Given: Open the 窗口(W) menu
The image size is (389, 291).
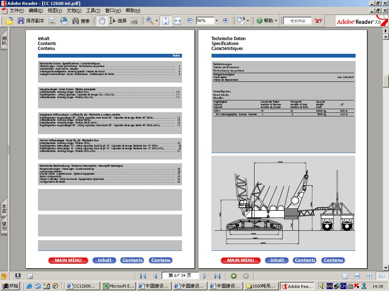Looking at the screenshot, I should coord(113,11).
